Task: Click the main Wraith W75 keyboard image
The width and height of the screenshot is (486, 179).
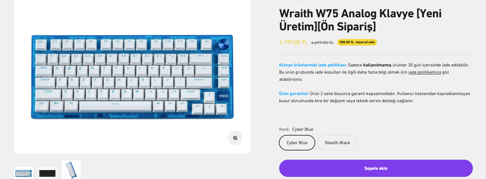Action: [x=132, y=77]
